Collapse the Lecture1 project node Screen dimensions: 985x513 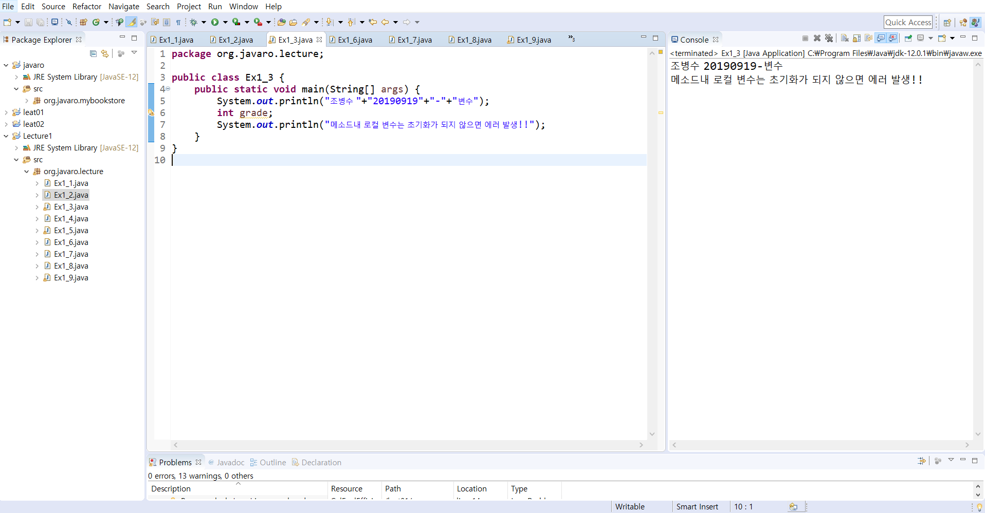click(6, 136)
